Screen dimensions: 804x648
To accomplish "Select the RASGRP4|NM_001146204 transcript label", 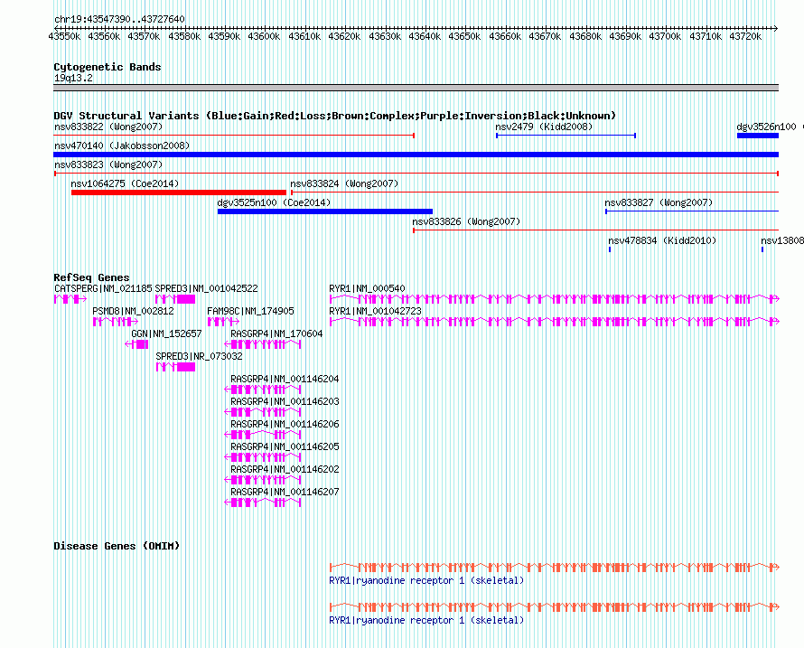I will [285, 380].
